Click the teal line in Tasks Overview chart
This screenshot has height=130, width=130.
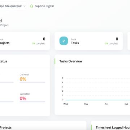click(98, 100)
